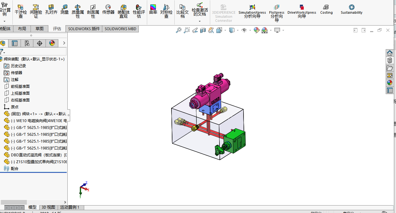The image size is (396, 213).
Task: Open View Settings monitor dropdown
Action: pyautogui.click(x=283, y=30)
